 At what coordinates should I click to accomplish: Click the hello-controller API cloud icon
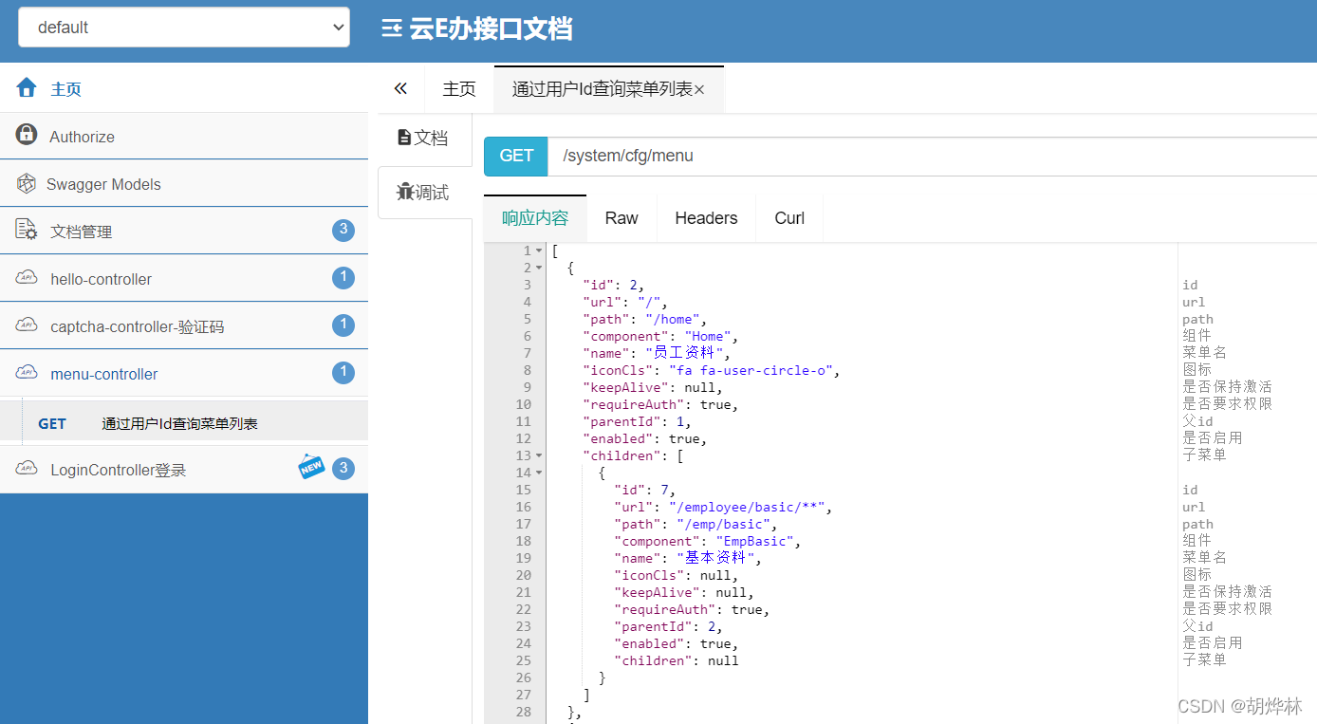[x=27, y=278]
